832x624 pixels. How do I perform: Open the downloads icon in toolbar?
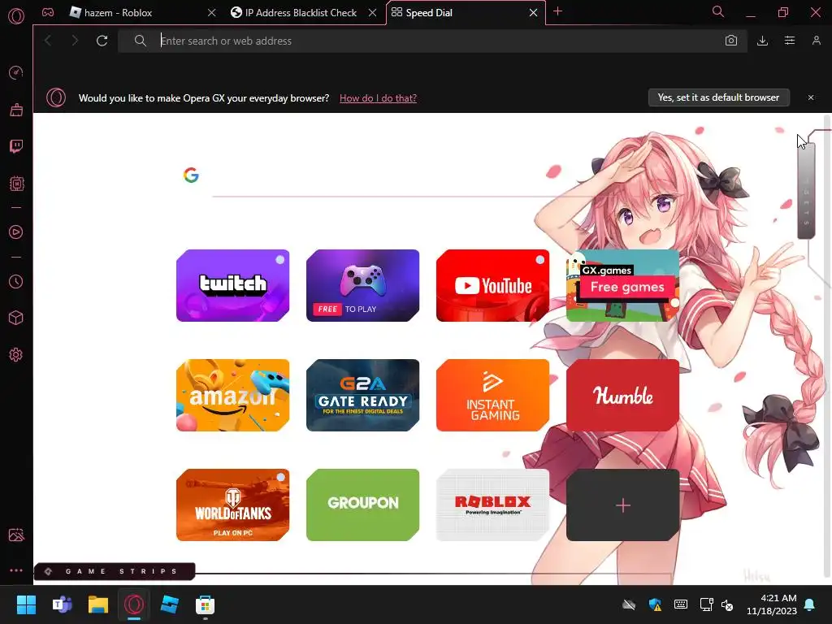(762, 41)
